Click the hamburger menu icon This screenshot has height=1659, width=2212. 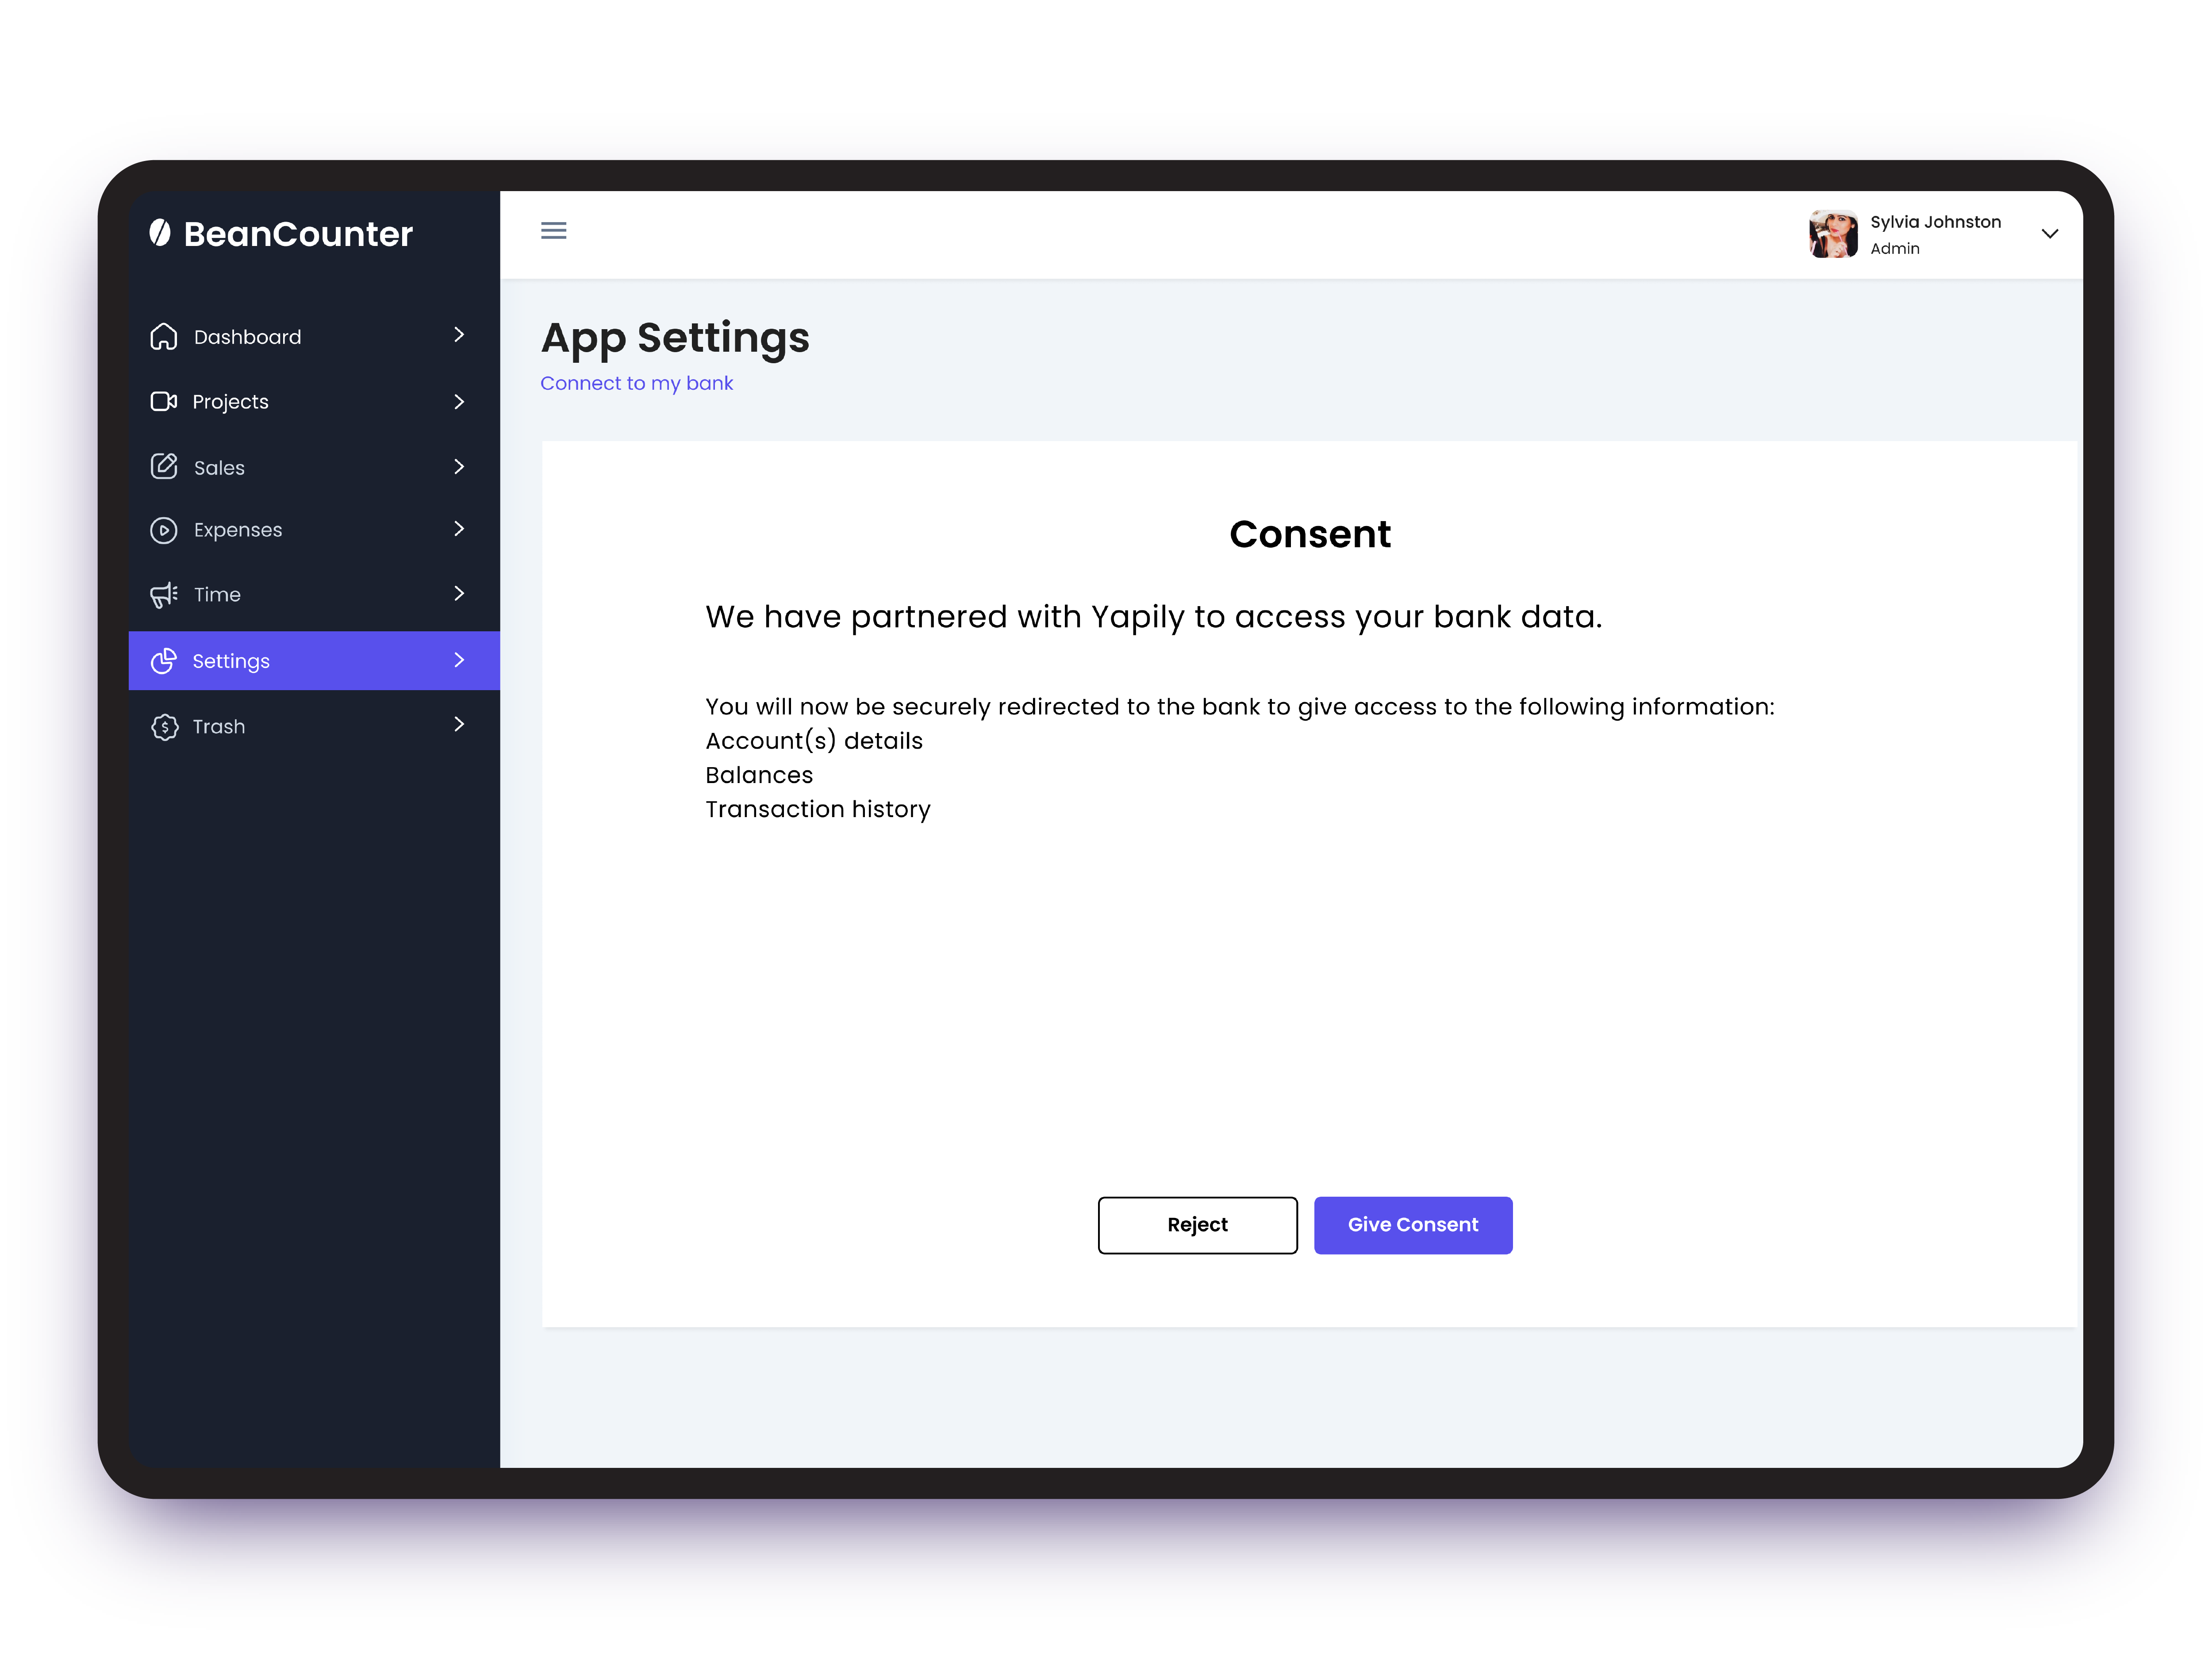(x=553, y=231)
